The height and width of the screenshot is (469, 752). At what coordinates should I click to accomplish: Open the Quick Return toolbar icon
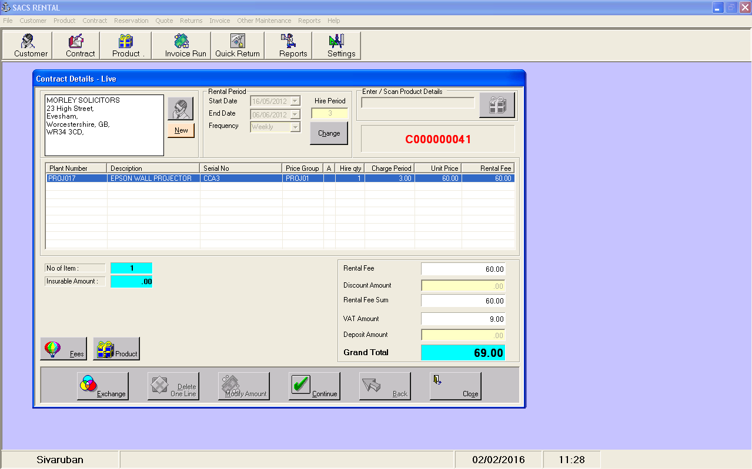click(x=238, y=46)
